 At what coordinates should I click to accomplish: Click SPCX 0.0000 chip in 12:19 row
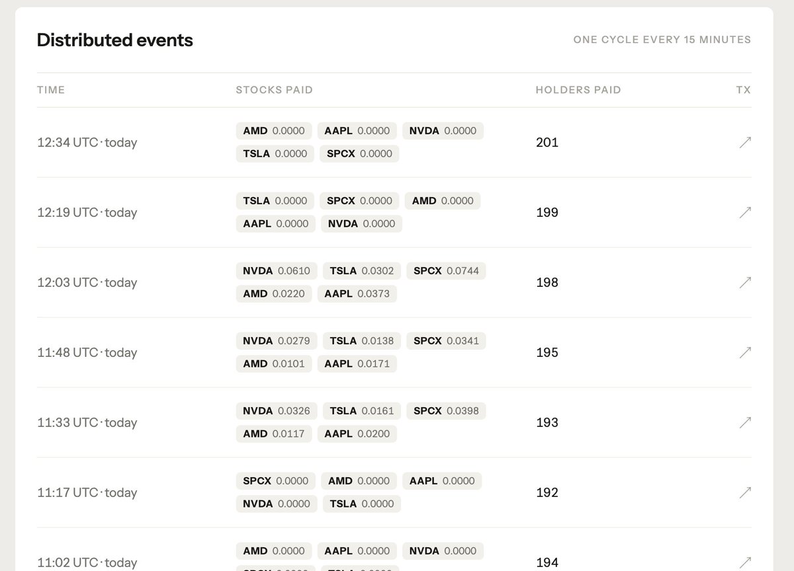coord(359,201)
